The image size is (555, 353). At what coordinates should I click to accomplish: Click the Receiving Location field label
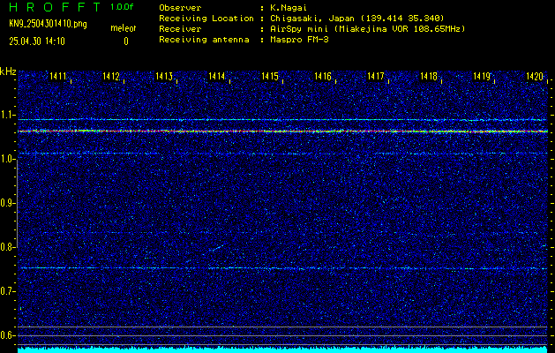206,19
